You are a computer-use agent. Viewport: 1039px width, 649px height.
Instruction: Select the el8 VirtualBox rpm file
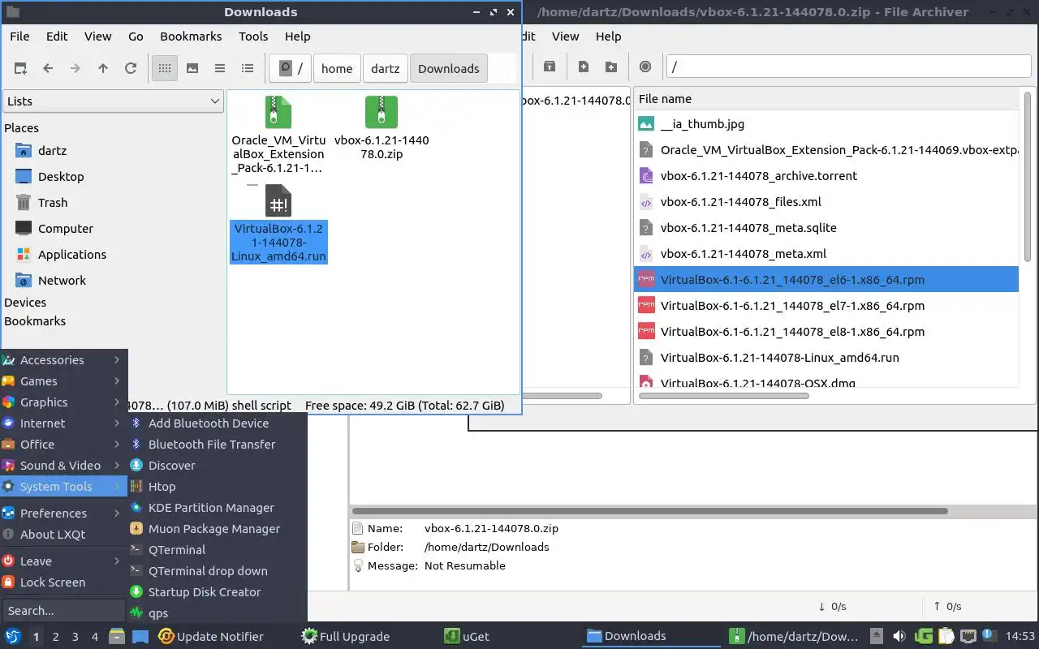tap(826, 332)
